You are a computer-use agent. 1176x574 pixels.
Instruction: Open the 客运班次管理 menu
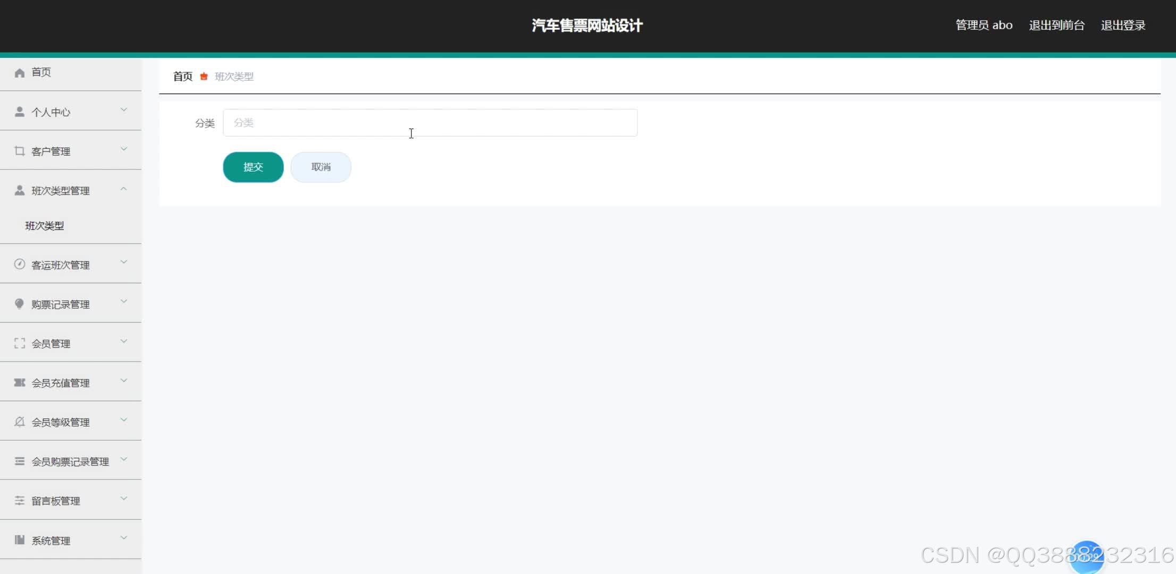[x=61, y=265]
